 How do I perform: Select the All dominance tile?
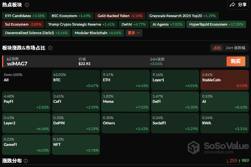[26, 80]
